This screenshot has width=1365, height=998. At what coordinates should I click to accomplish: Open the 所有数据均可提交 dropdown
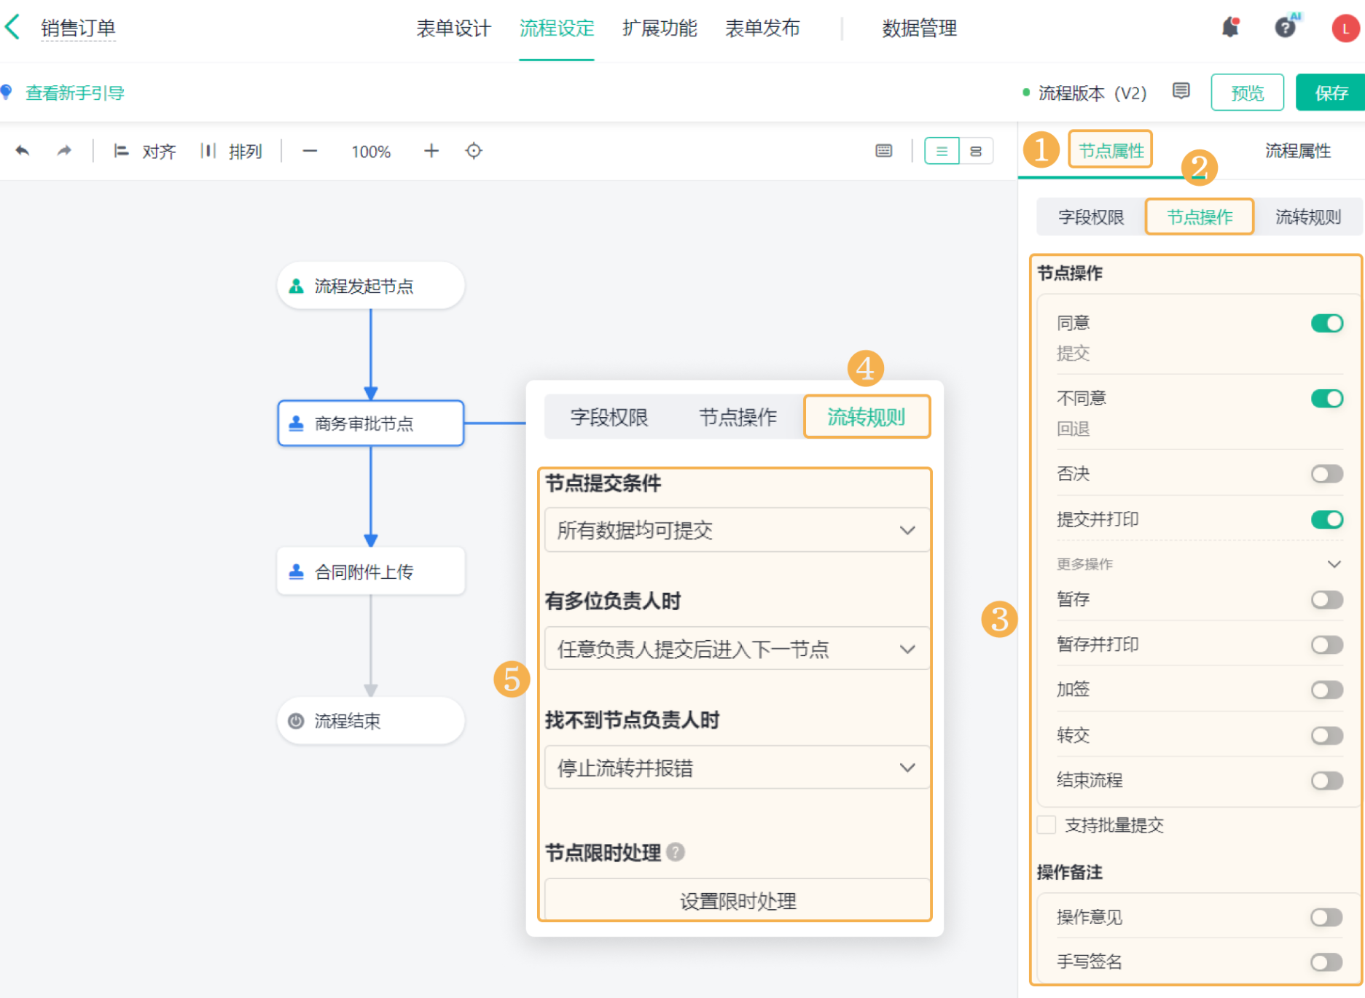click(737, 530)
